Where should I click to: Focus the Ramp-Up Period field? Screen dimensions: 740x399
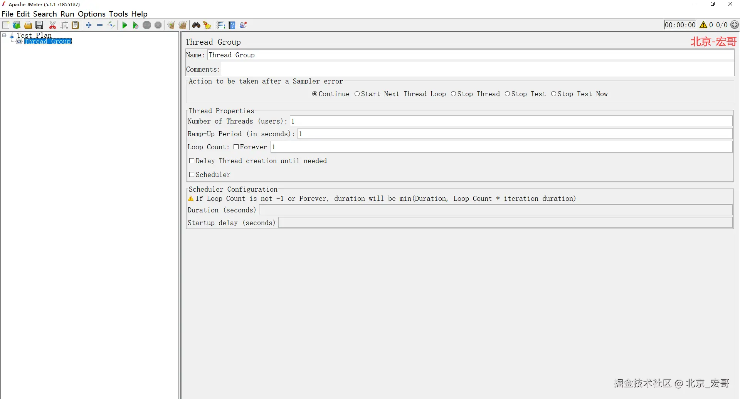(515, 134)
